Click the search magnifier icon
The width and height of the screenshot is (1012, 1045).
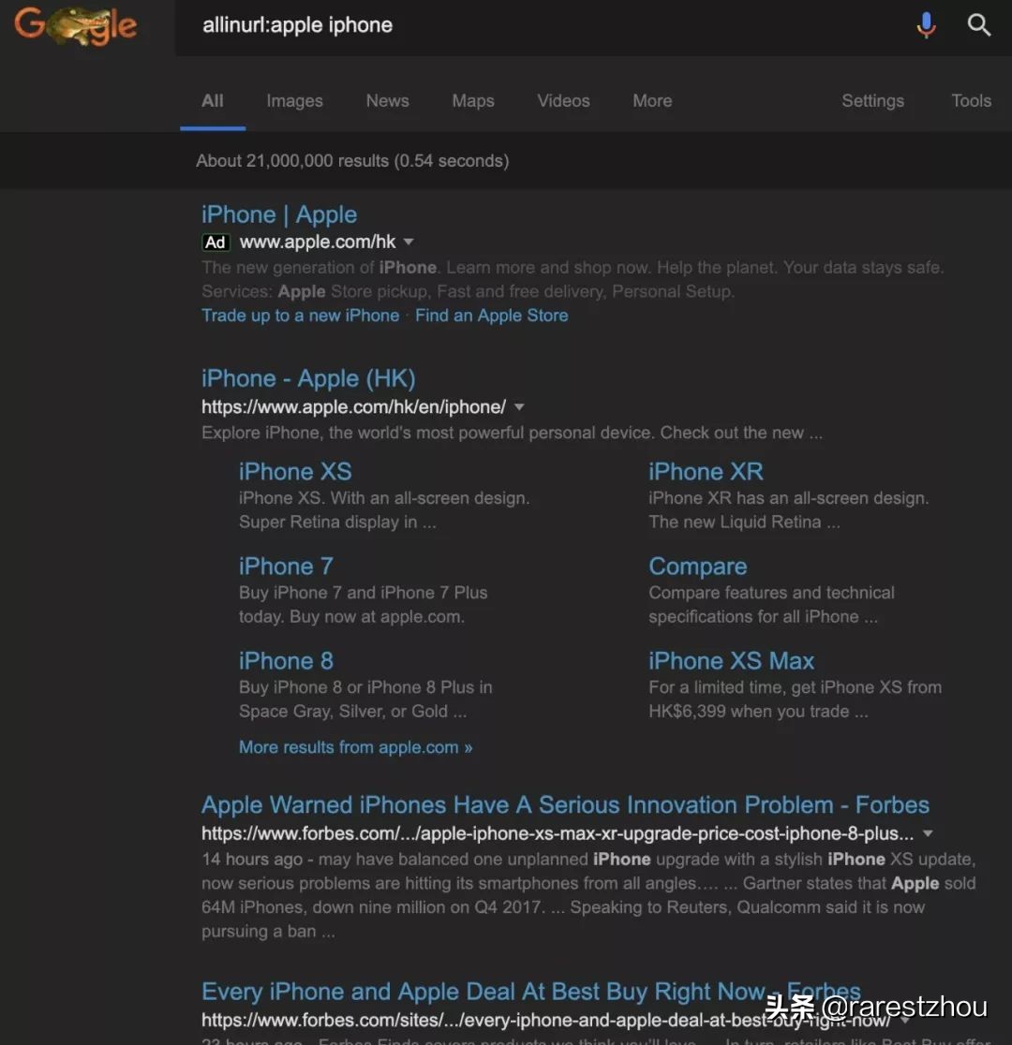979,25
